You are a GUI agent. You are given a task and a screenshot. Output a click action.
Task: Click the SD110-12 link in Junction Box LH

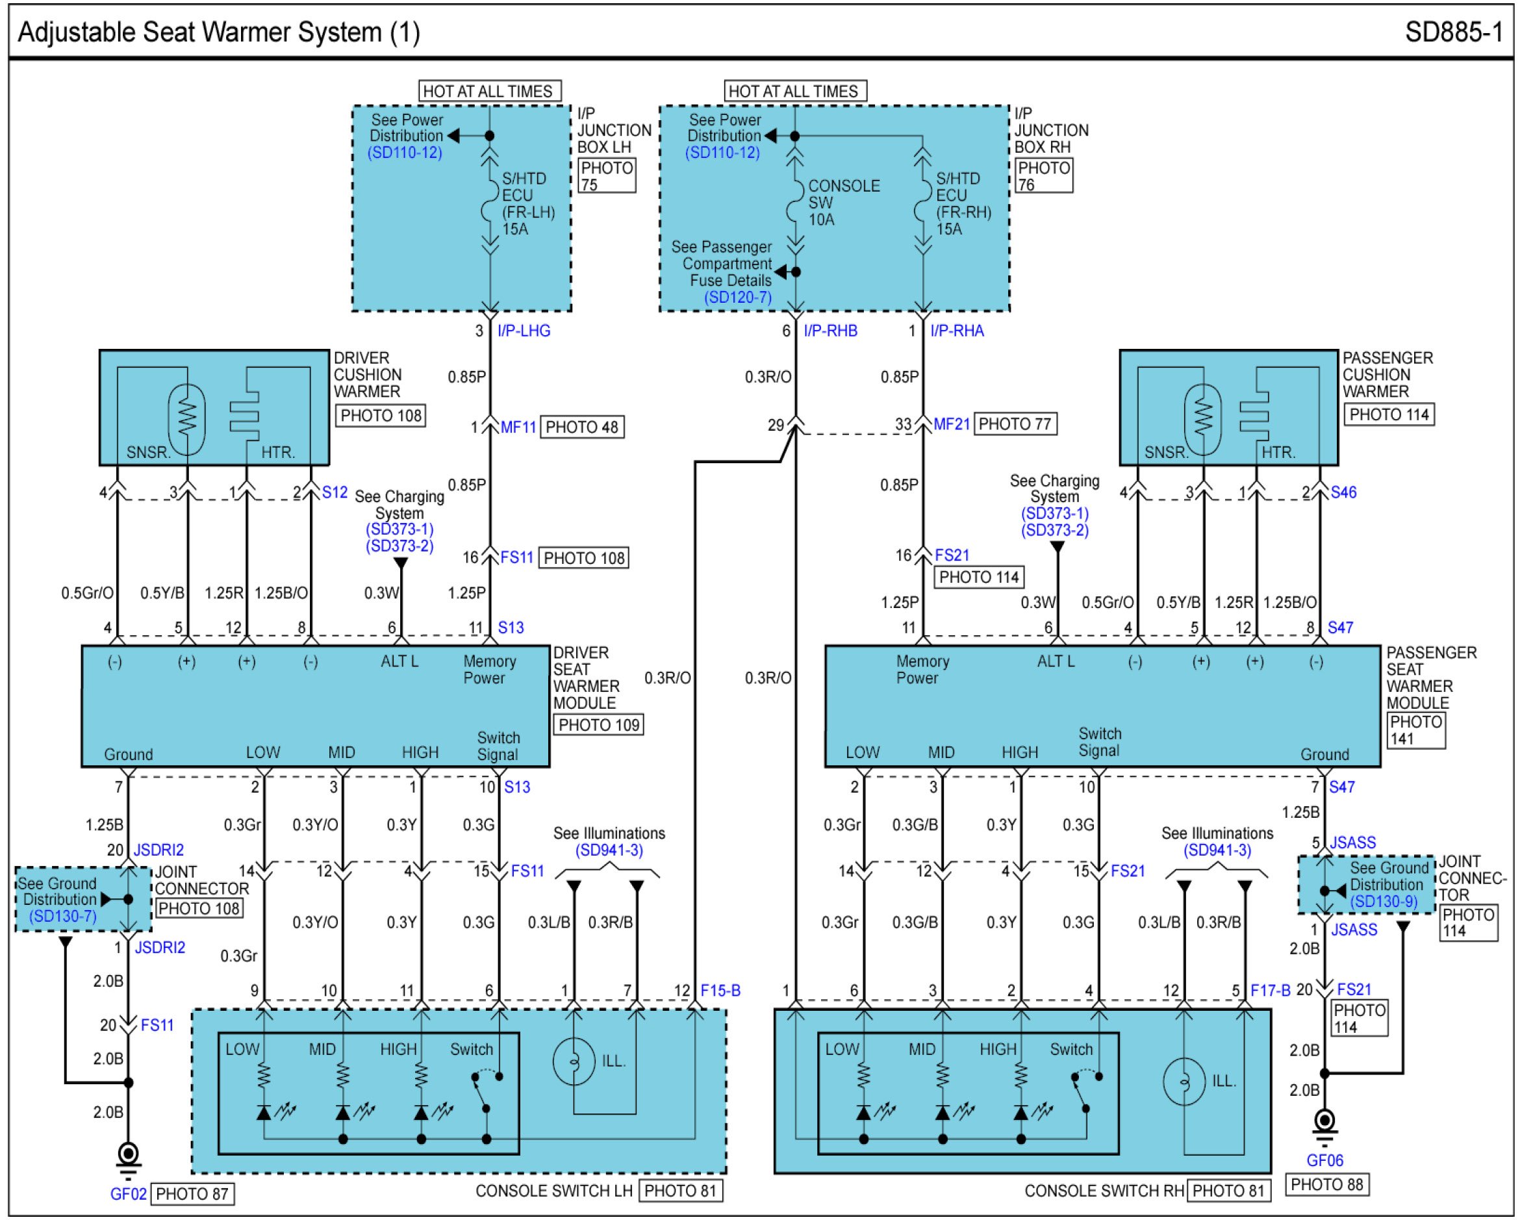(405, 152)
